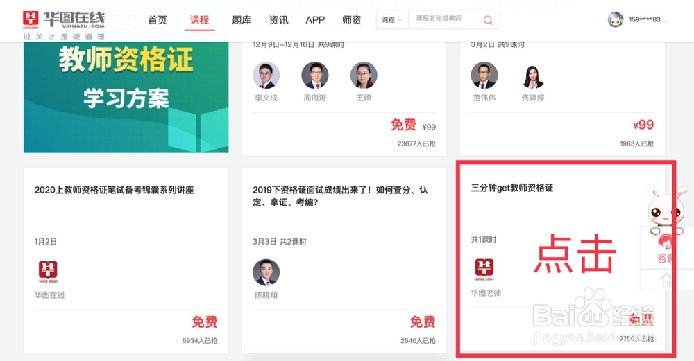Click the 1月2日 date text
This screenshot has width=694, height=361.
[45, 242]
